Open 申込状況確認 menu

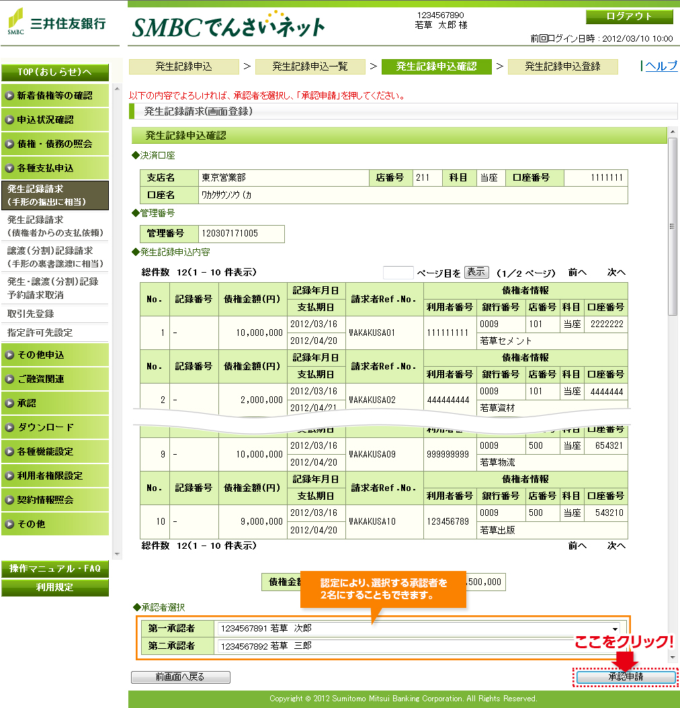(x=55, y=120)
